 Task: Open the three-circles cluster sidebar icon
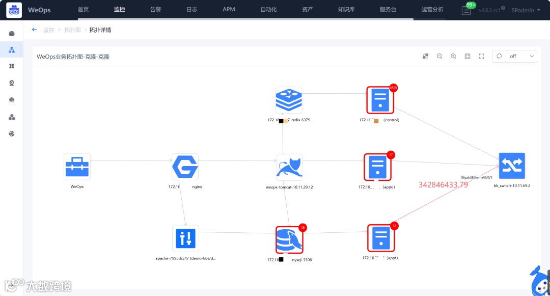click(12, 117)
